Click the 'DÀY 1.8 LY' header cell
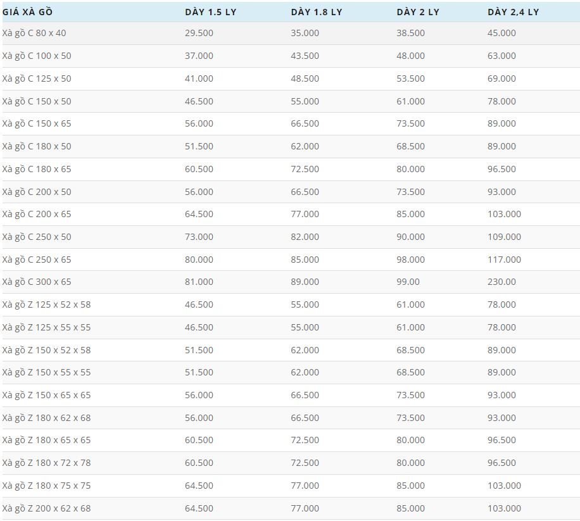Viewport: 580px width, 521px height. 316,12
